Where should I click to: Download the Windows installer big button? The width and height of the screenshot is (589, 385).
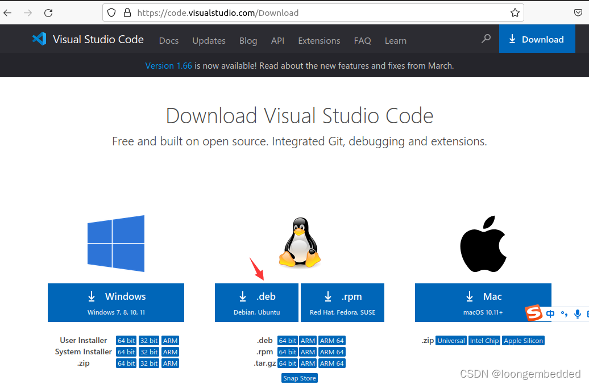coord(116,303)
